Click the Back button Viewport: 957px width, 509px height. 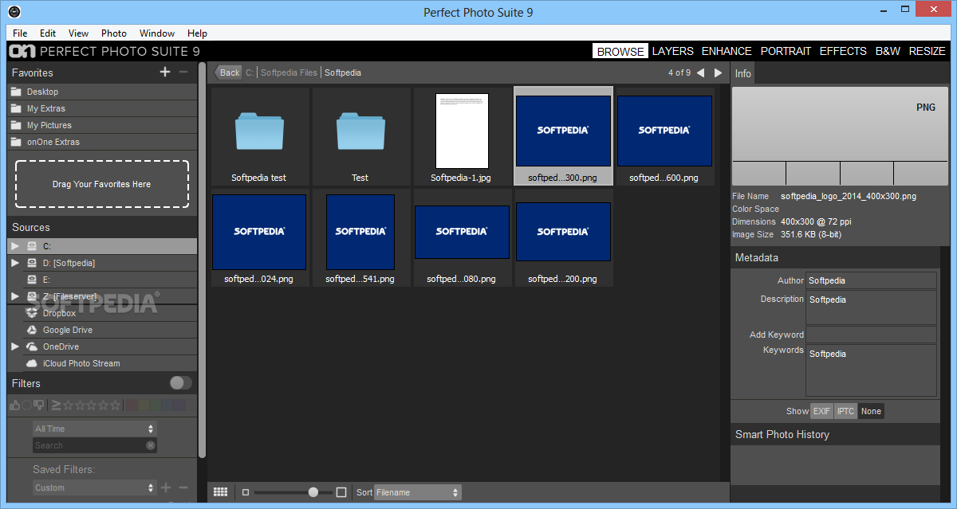point(228,72)
